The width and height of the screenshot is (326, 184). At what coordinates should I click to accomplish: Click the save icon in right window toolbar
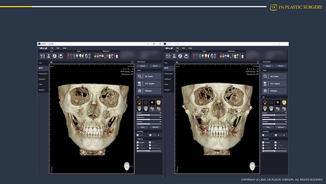click(x=174, y=56)
